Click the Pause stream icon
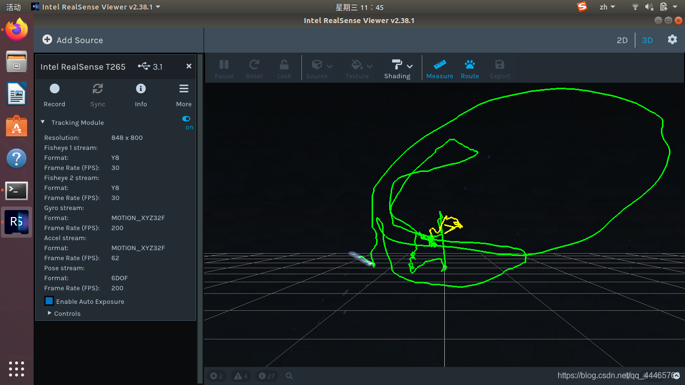 (224, 64)
